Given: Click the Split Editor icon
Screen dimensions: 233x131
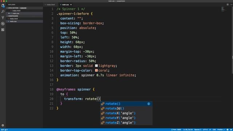Looking at the screenshot, I should [x=228, y=5].
